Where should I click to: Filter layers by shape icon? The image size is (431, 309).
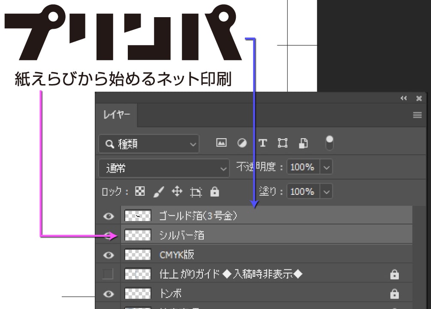(283, 143)
